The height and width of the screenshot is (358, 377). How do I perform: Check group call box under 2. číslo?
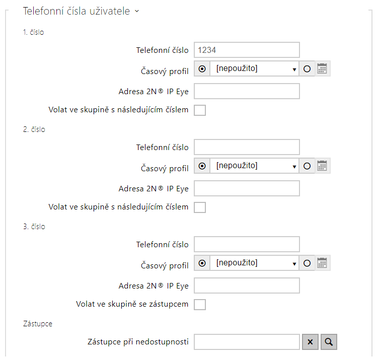[x=200, y=207]
